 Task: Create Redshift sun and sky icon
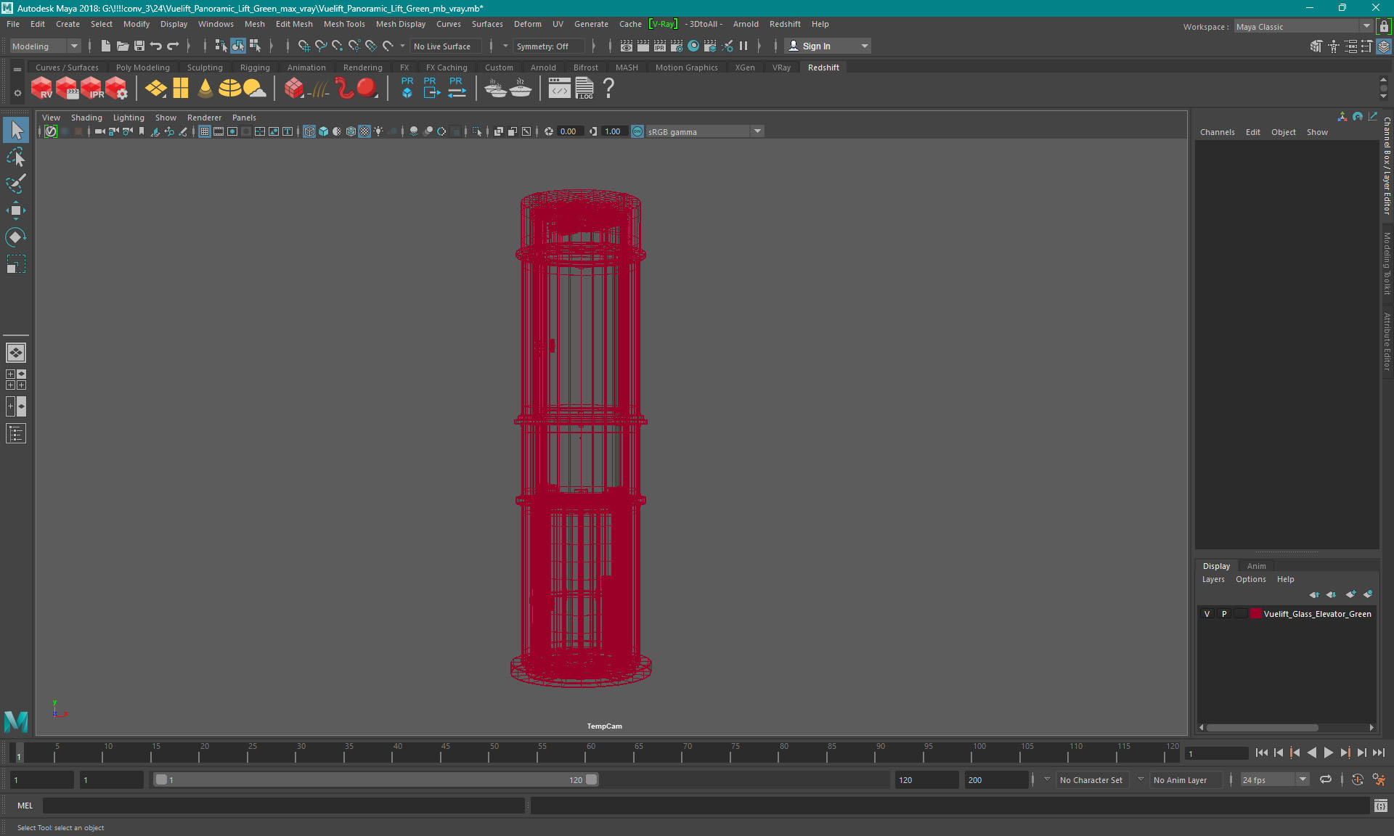pos(254,89)
